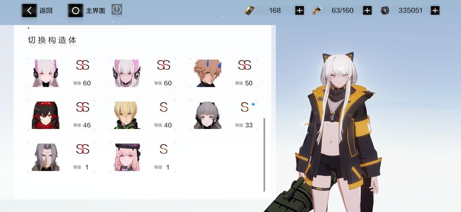461x212 pixels.
Task: Click the black card currency icon
Action: pos(249,11)
